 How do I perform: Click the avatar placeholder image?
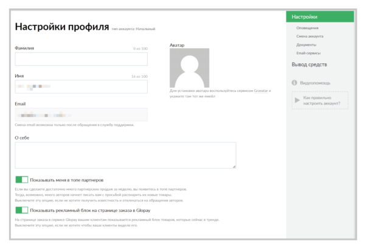(189, 68)
